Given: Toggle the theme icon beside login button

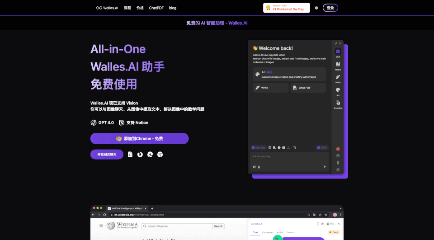Looking at the screenshot, I should (x=316, y=8).
